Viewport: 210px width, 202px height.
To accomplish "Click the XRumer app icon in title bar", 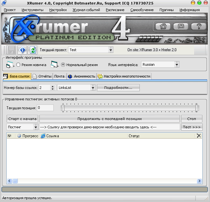I will coord(4,3).
